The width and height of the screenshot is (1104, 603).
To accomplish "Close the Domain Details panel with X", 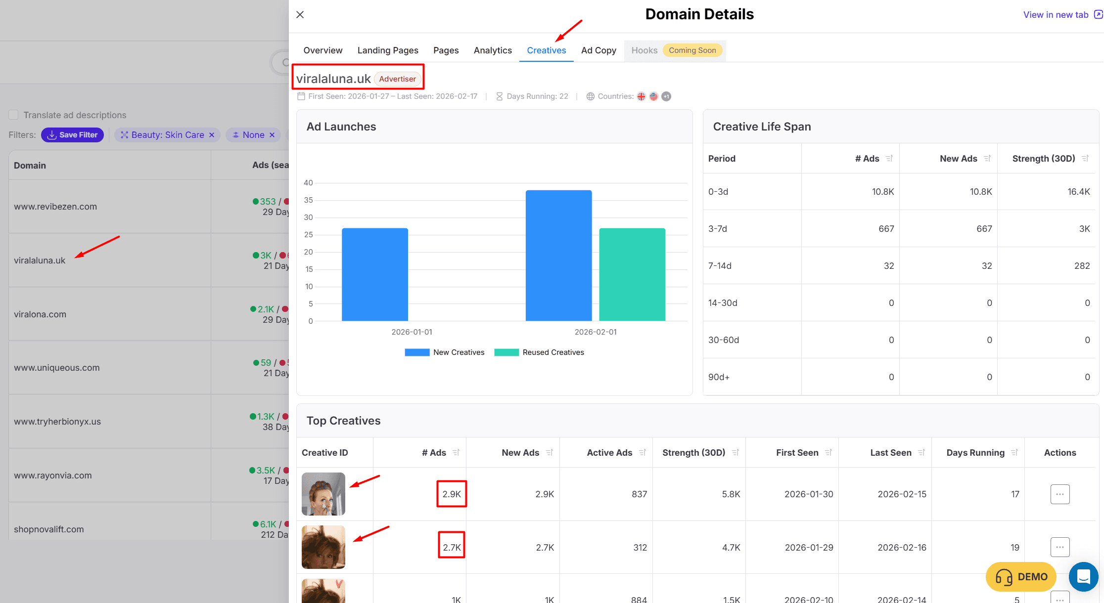I will [300, 15].
